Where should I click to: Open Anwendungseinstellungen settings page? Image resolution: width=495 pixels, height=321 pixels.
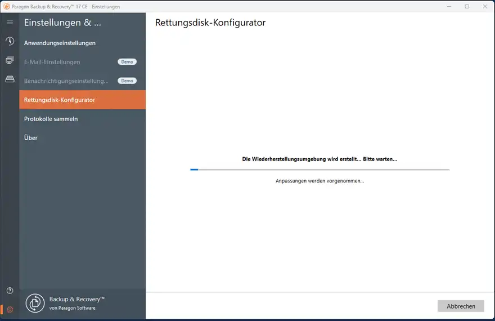pos(82,43)
